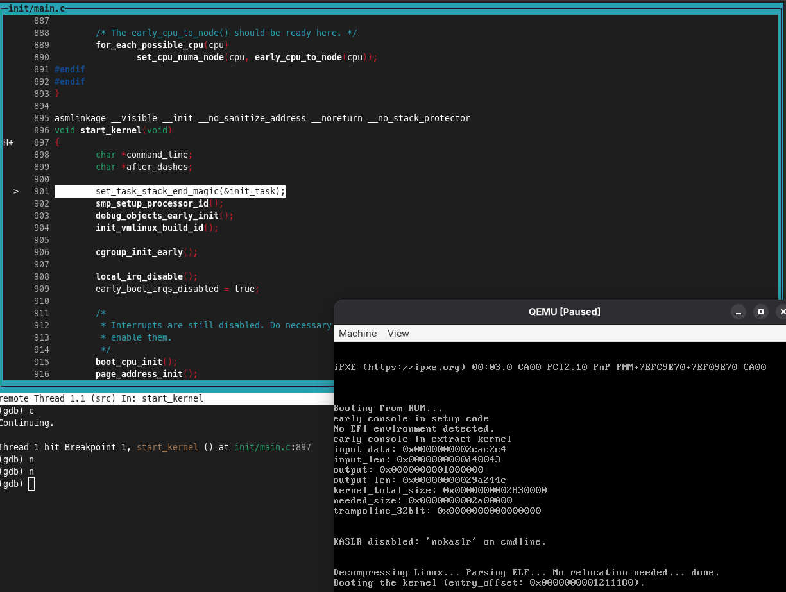
Task: Click init/main.c:897 in breakpoint message
Action: pyautogui.click(x=273, y=447)
